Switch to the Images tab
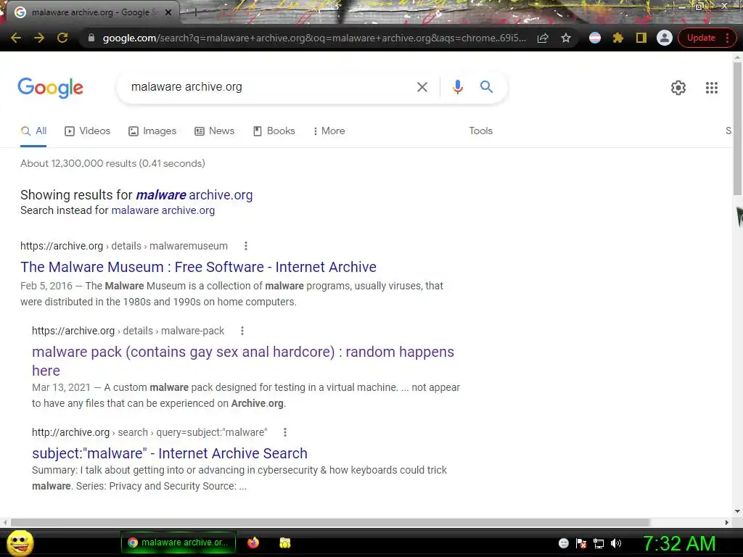Viewport: 743px width, 557px height. (152, 131)
